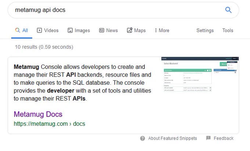Click the question mark help icon
Screen dimensions: 250x151
143,139
